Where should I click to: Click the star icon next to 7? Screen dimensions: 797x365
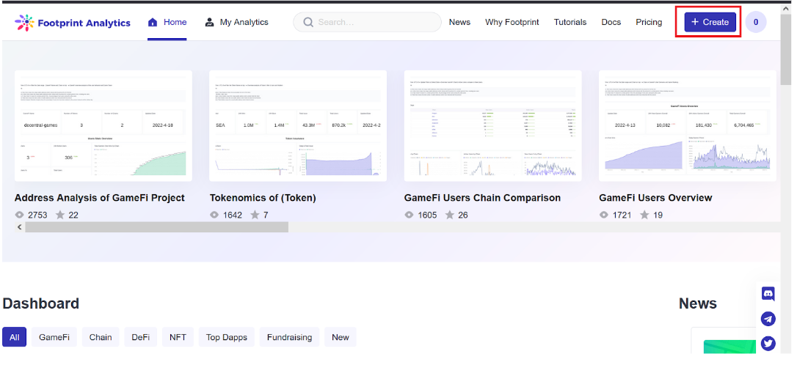[255, 215]
